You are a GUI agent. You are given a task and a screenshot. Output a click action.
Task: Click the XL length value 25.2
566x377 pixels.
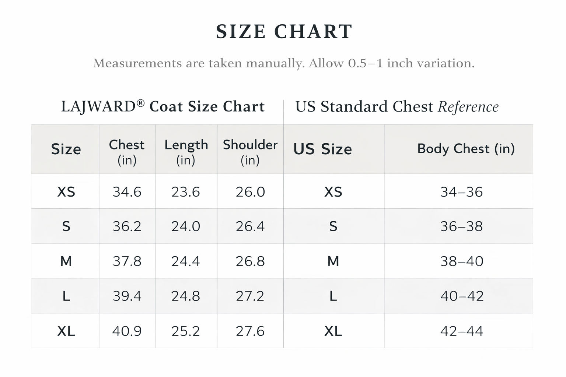186,331
